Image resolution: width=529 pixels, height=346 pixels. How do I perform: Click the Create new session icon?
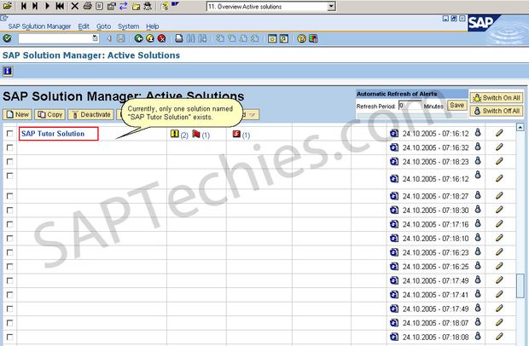tap(272, 38)
